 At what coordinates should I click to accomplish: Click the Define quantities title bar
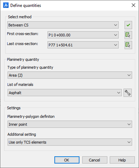tap(69, 6)
